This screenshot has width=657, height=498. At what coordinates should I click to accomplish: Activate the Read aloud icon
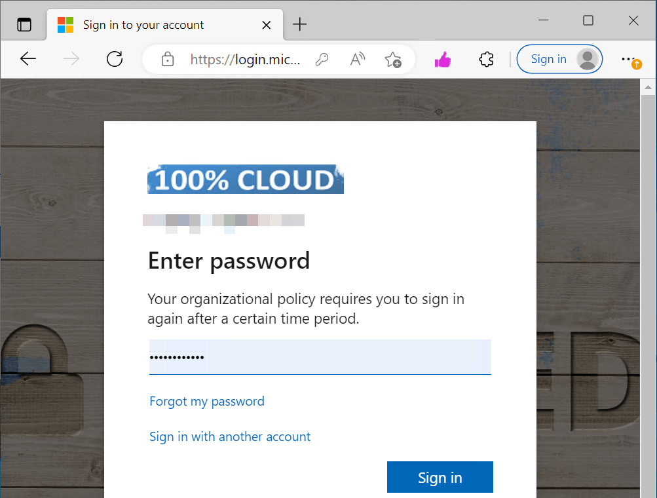(x=358, y=60)
